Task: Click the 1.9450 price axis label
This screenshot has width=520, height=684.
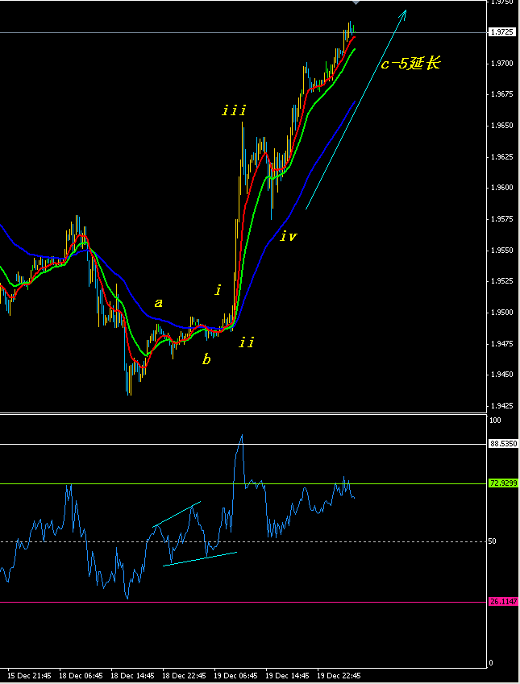Action: [501, 375]
